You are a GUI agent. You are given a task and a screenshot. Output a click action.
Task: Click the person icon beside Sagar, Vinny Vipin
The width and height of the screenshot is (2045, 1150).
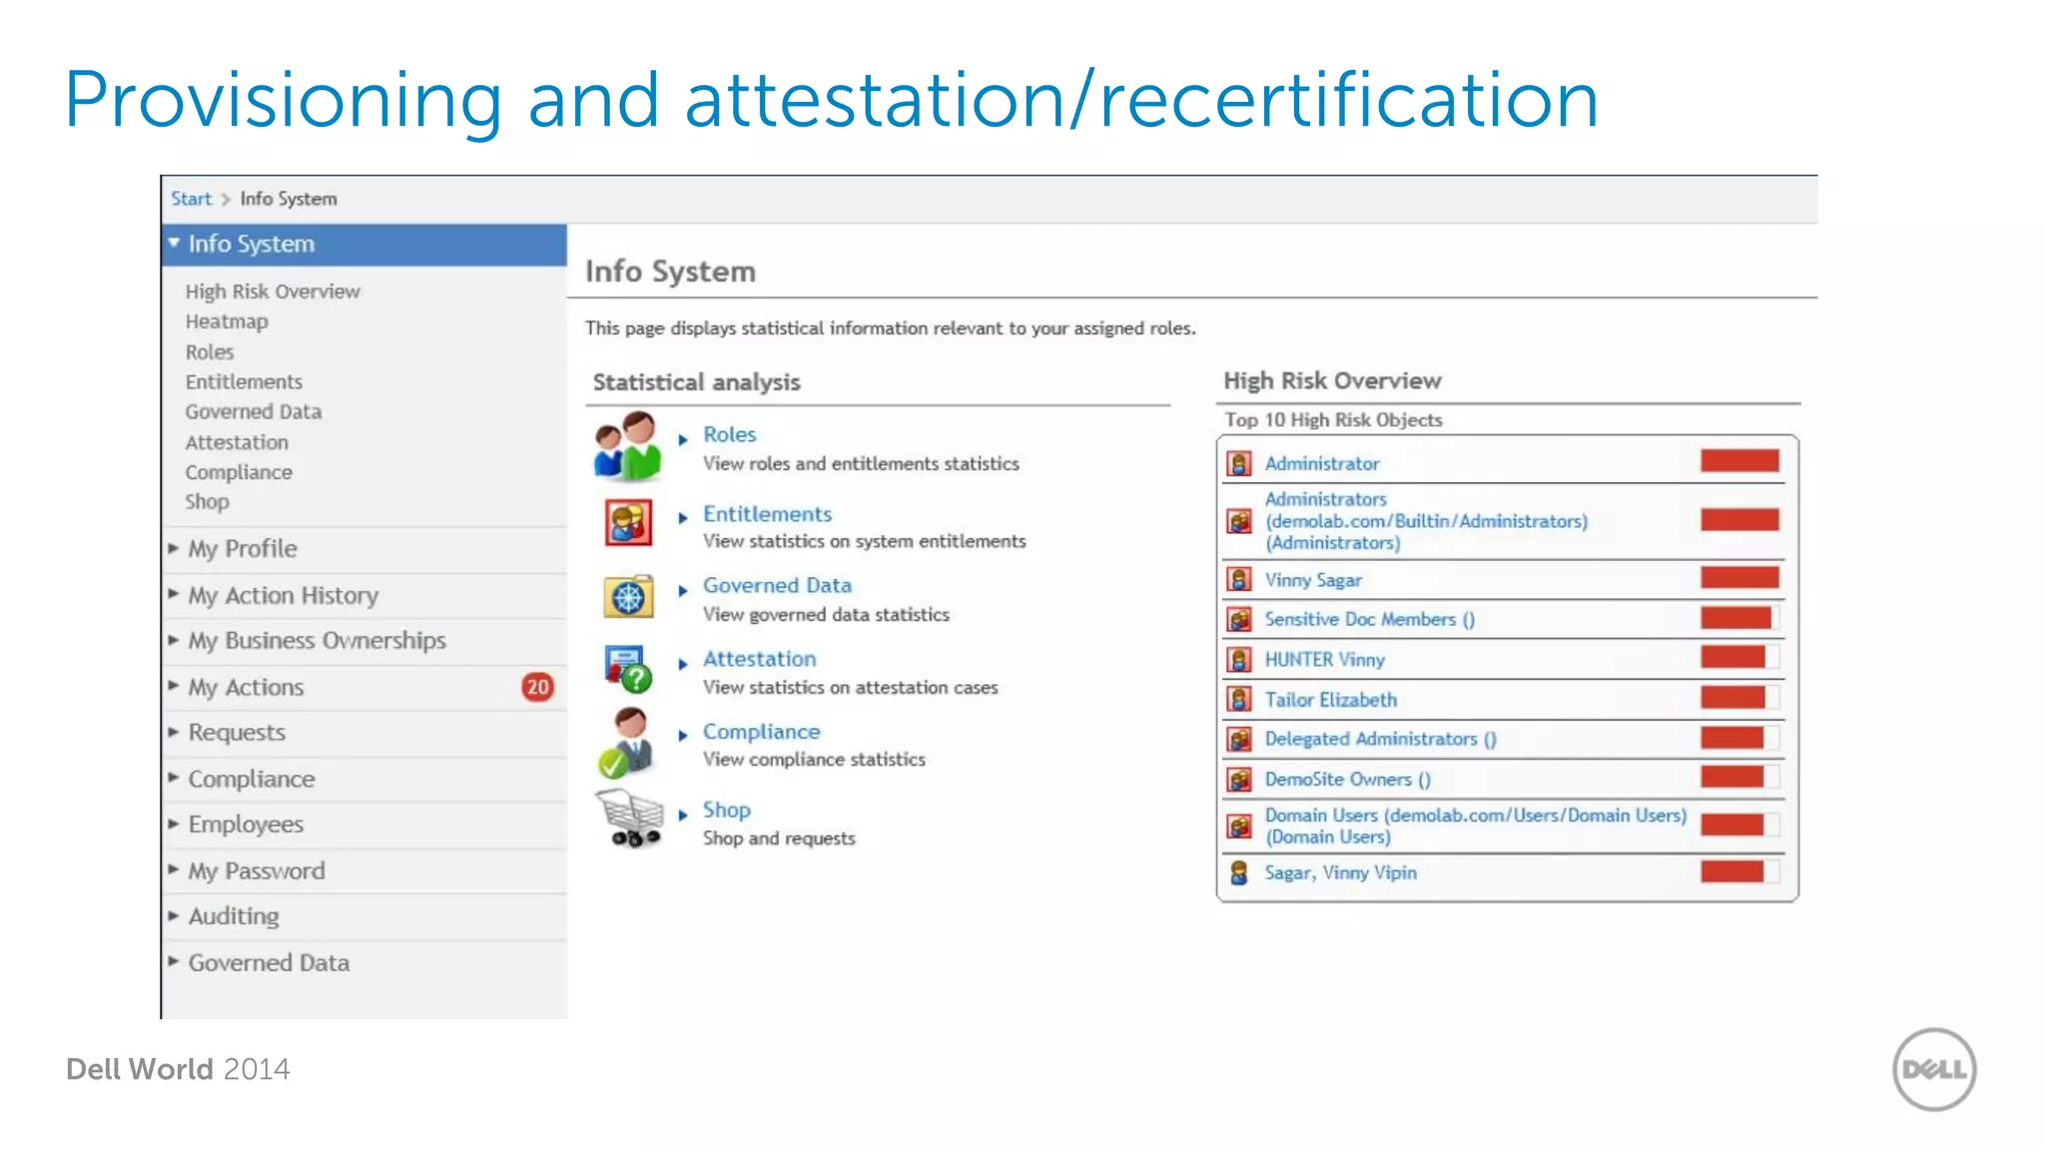click(x=1239, y=872)
